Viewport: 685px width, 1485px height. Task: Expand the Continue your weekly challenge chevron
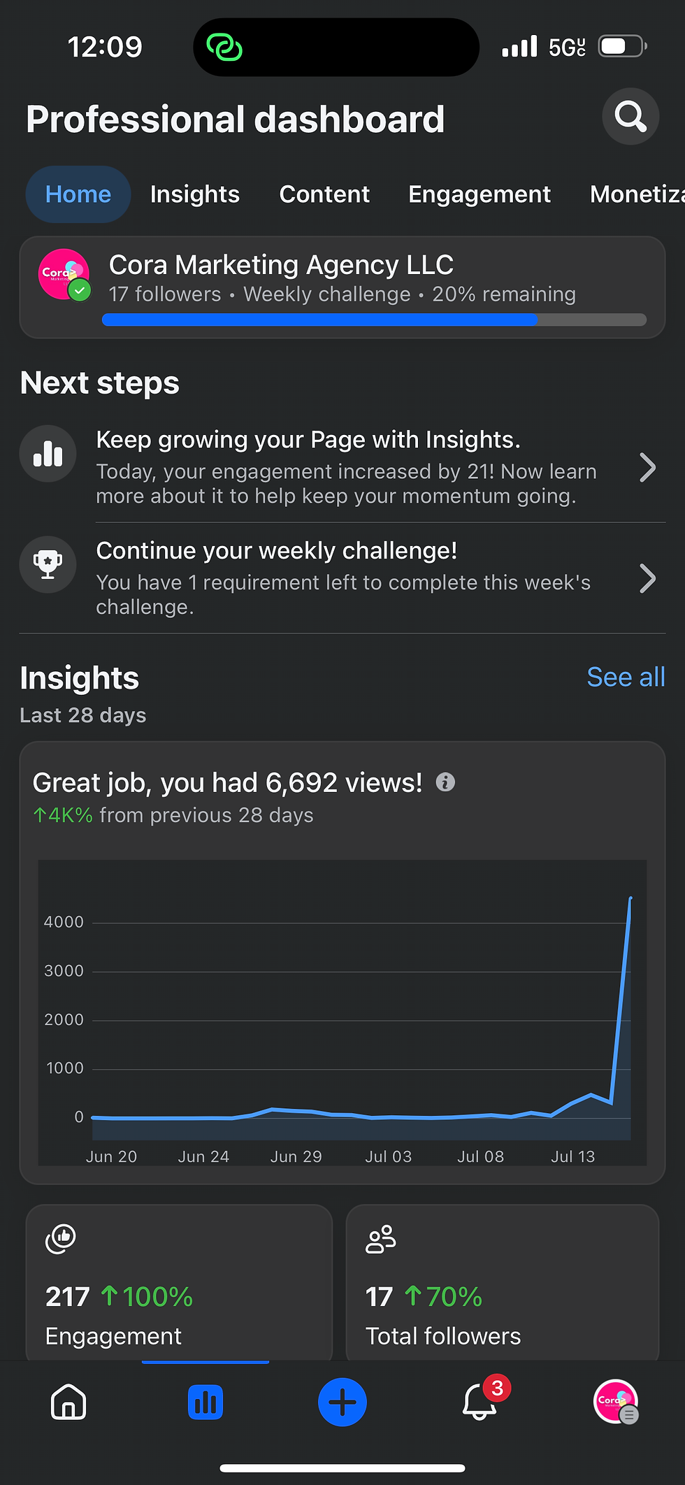pos(648,578)
